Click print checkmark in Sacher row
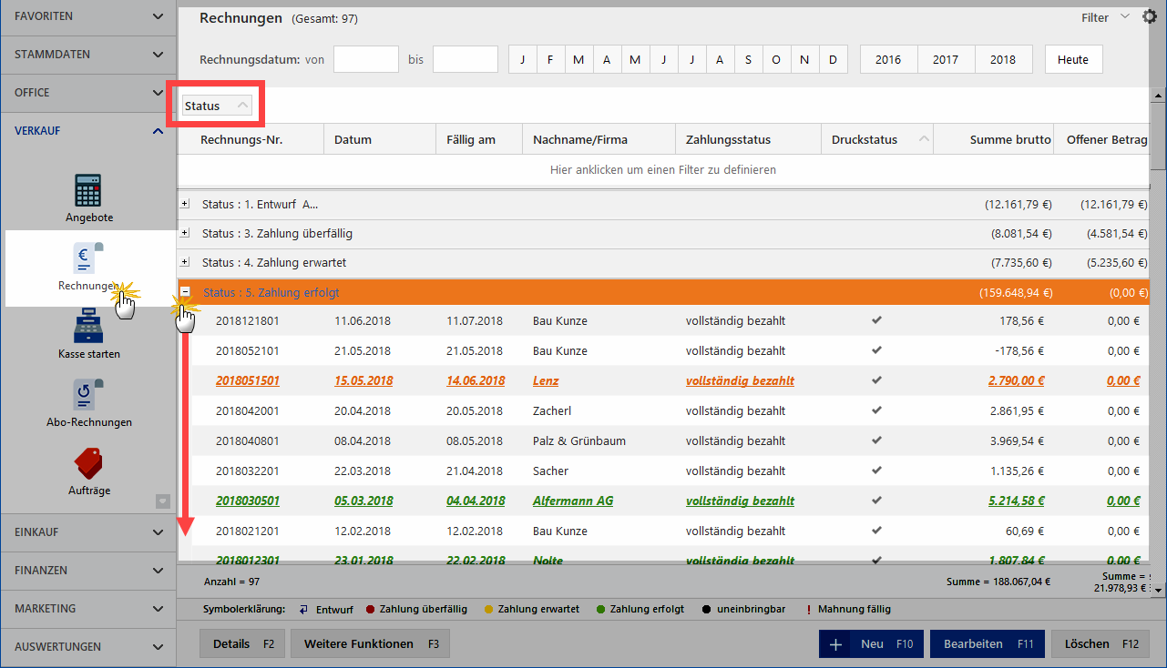Image resolution: width=1167 pixels, height=668 pixels. [x=876, y=471]
